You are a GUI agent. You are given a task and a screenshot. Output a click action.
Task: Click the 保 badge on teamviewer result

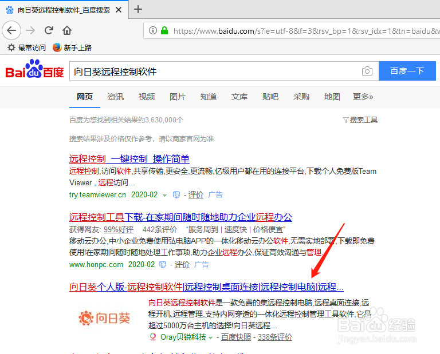tap(176, 194)
